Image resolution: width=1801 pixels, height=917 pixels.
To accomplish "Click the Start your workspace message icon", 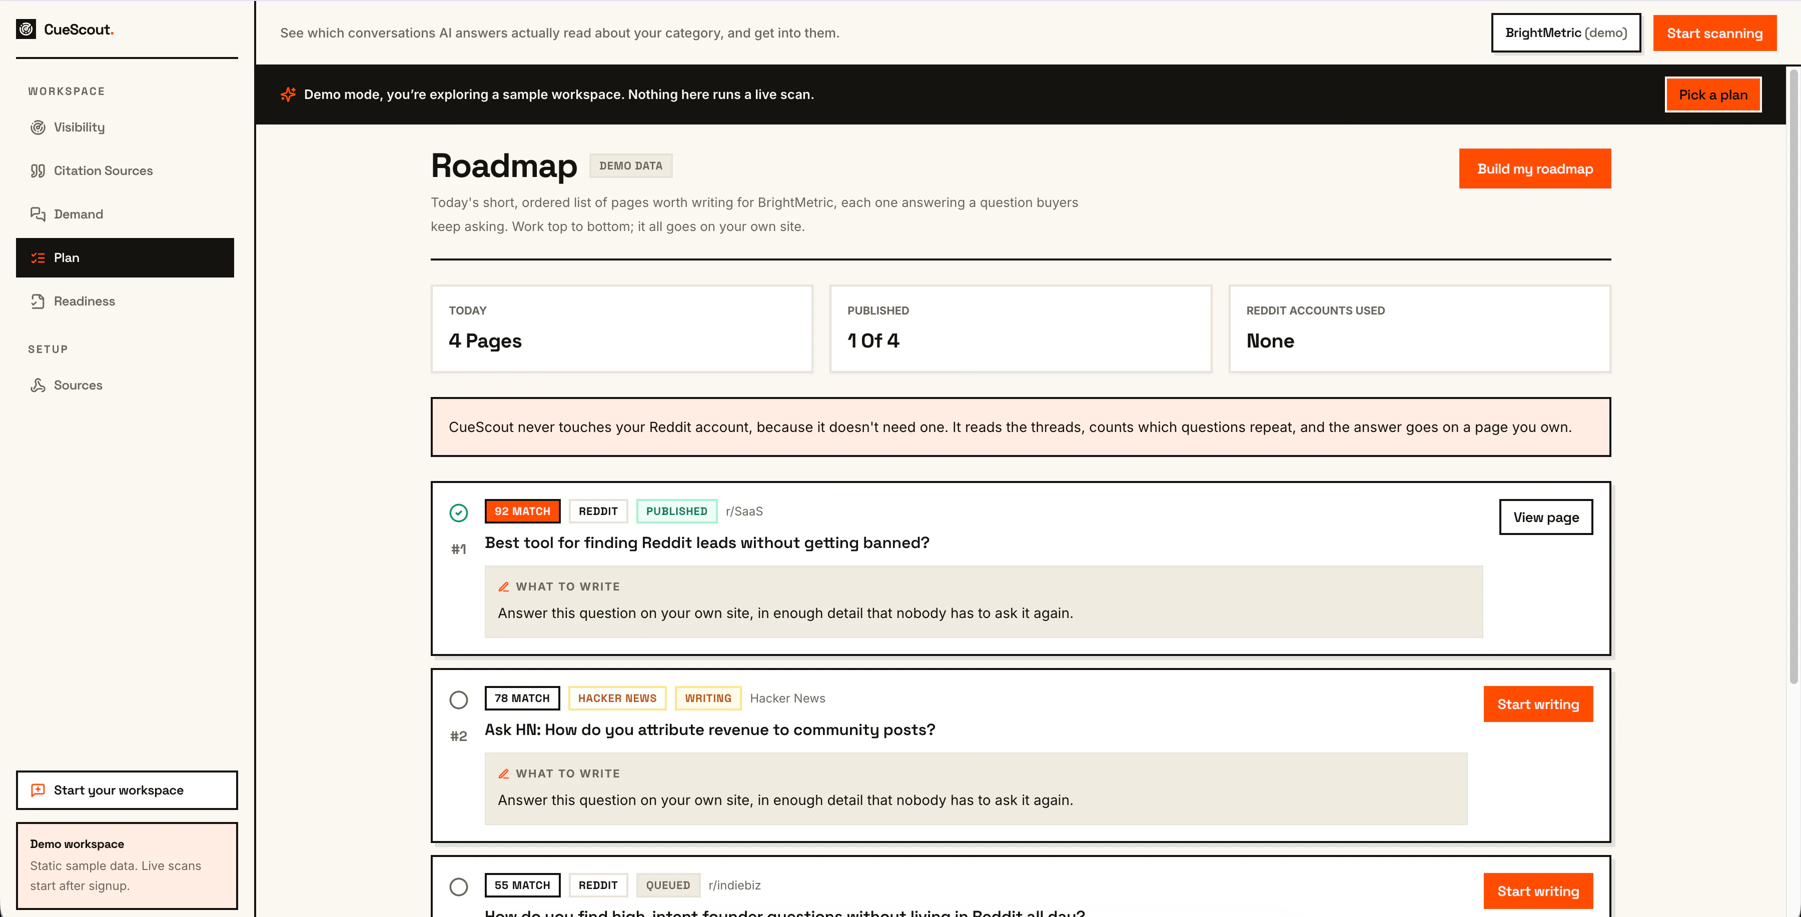I will click(38, 790).
